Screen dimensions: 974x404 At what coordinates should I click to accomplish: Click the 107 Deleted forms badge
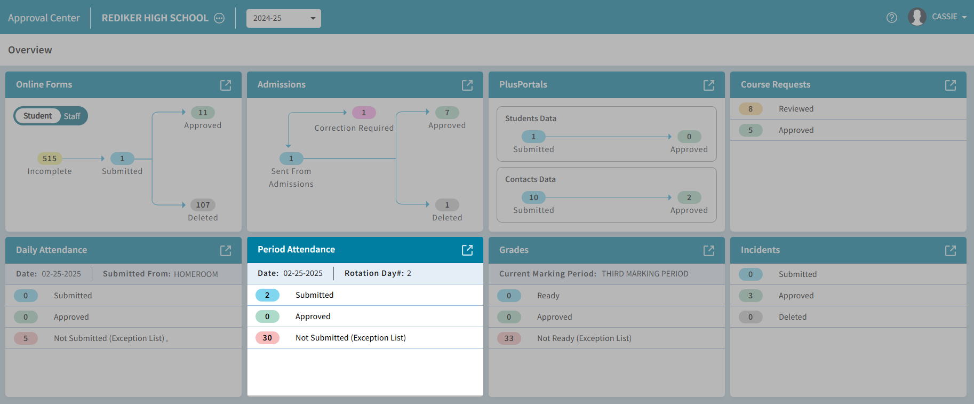coord(203,205)
